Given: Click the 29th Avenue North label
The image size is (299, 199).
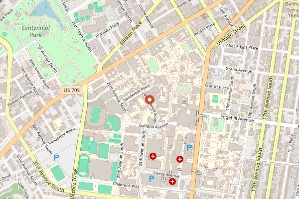Looking at the screenshot, I should click(x=29, y=81).
